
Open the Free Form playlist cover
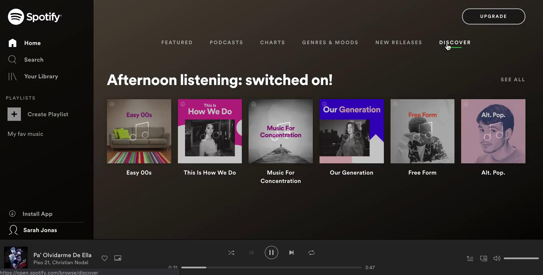tap(423, 131)
